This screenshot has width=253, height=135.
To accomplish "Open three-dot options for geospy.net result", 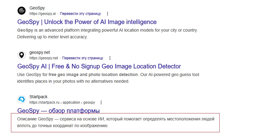I will 110,58.
